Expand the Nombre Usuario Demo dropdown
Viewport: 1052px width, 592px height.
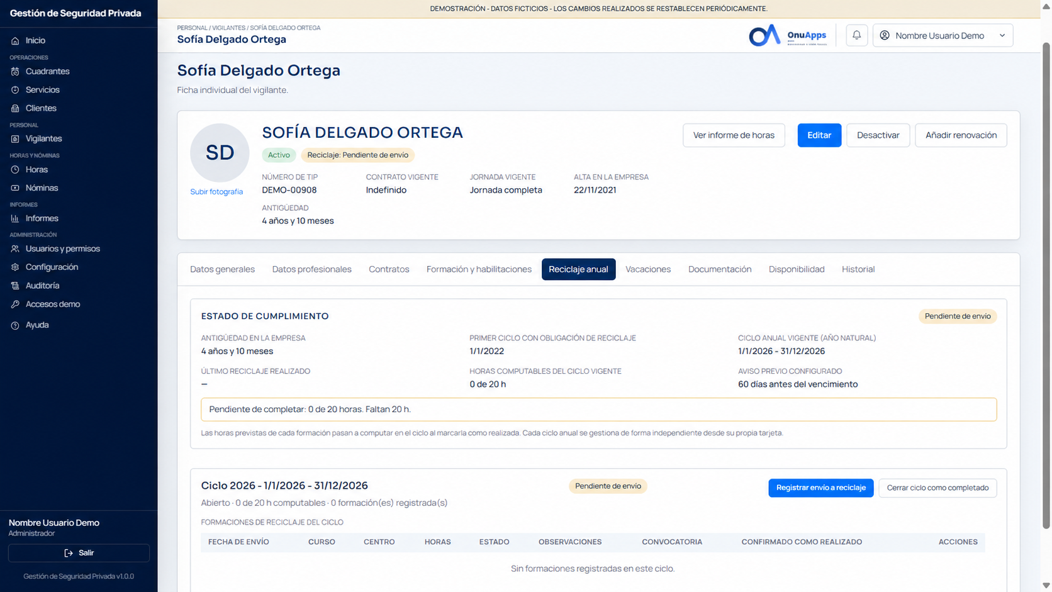pos(943,35)
